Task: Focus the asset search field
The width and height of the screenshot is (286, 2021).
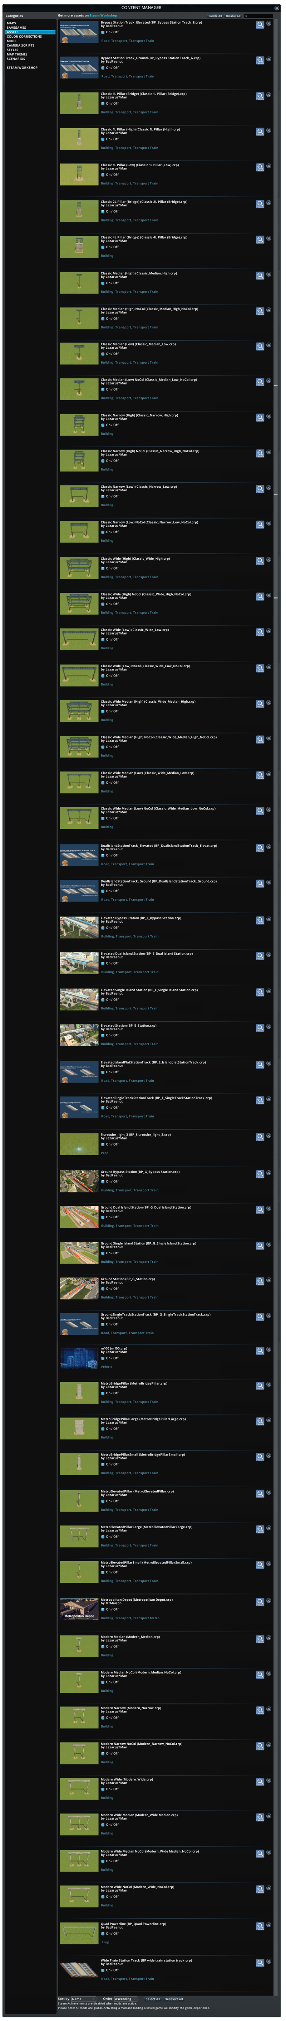Action: tap(258, 16)
